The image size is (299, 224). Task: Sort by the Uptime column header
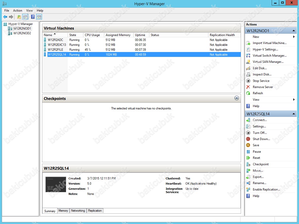click(141, 35)
